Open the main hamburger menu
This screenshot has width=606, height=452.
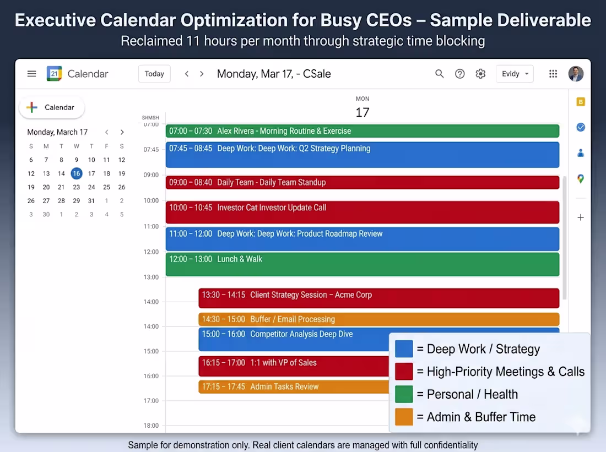coord(31,73)
